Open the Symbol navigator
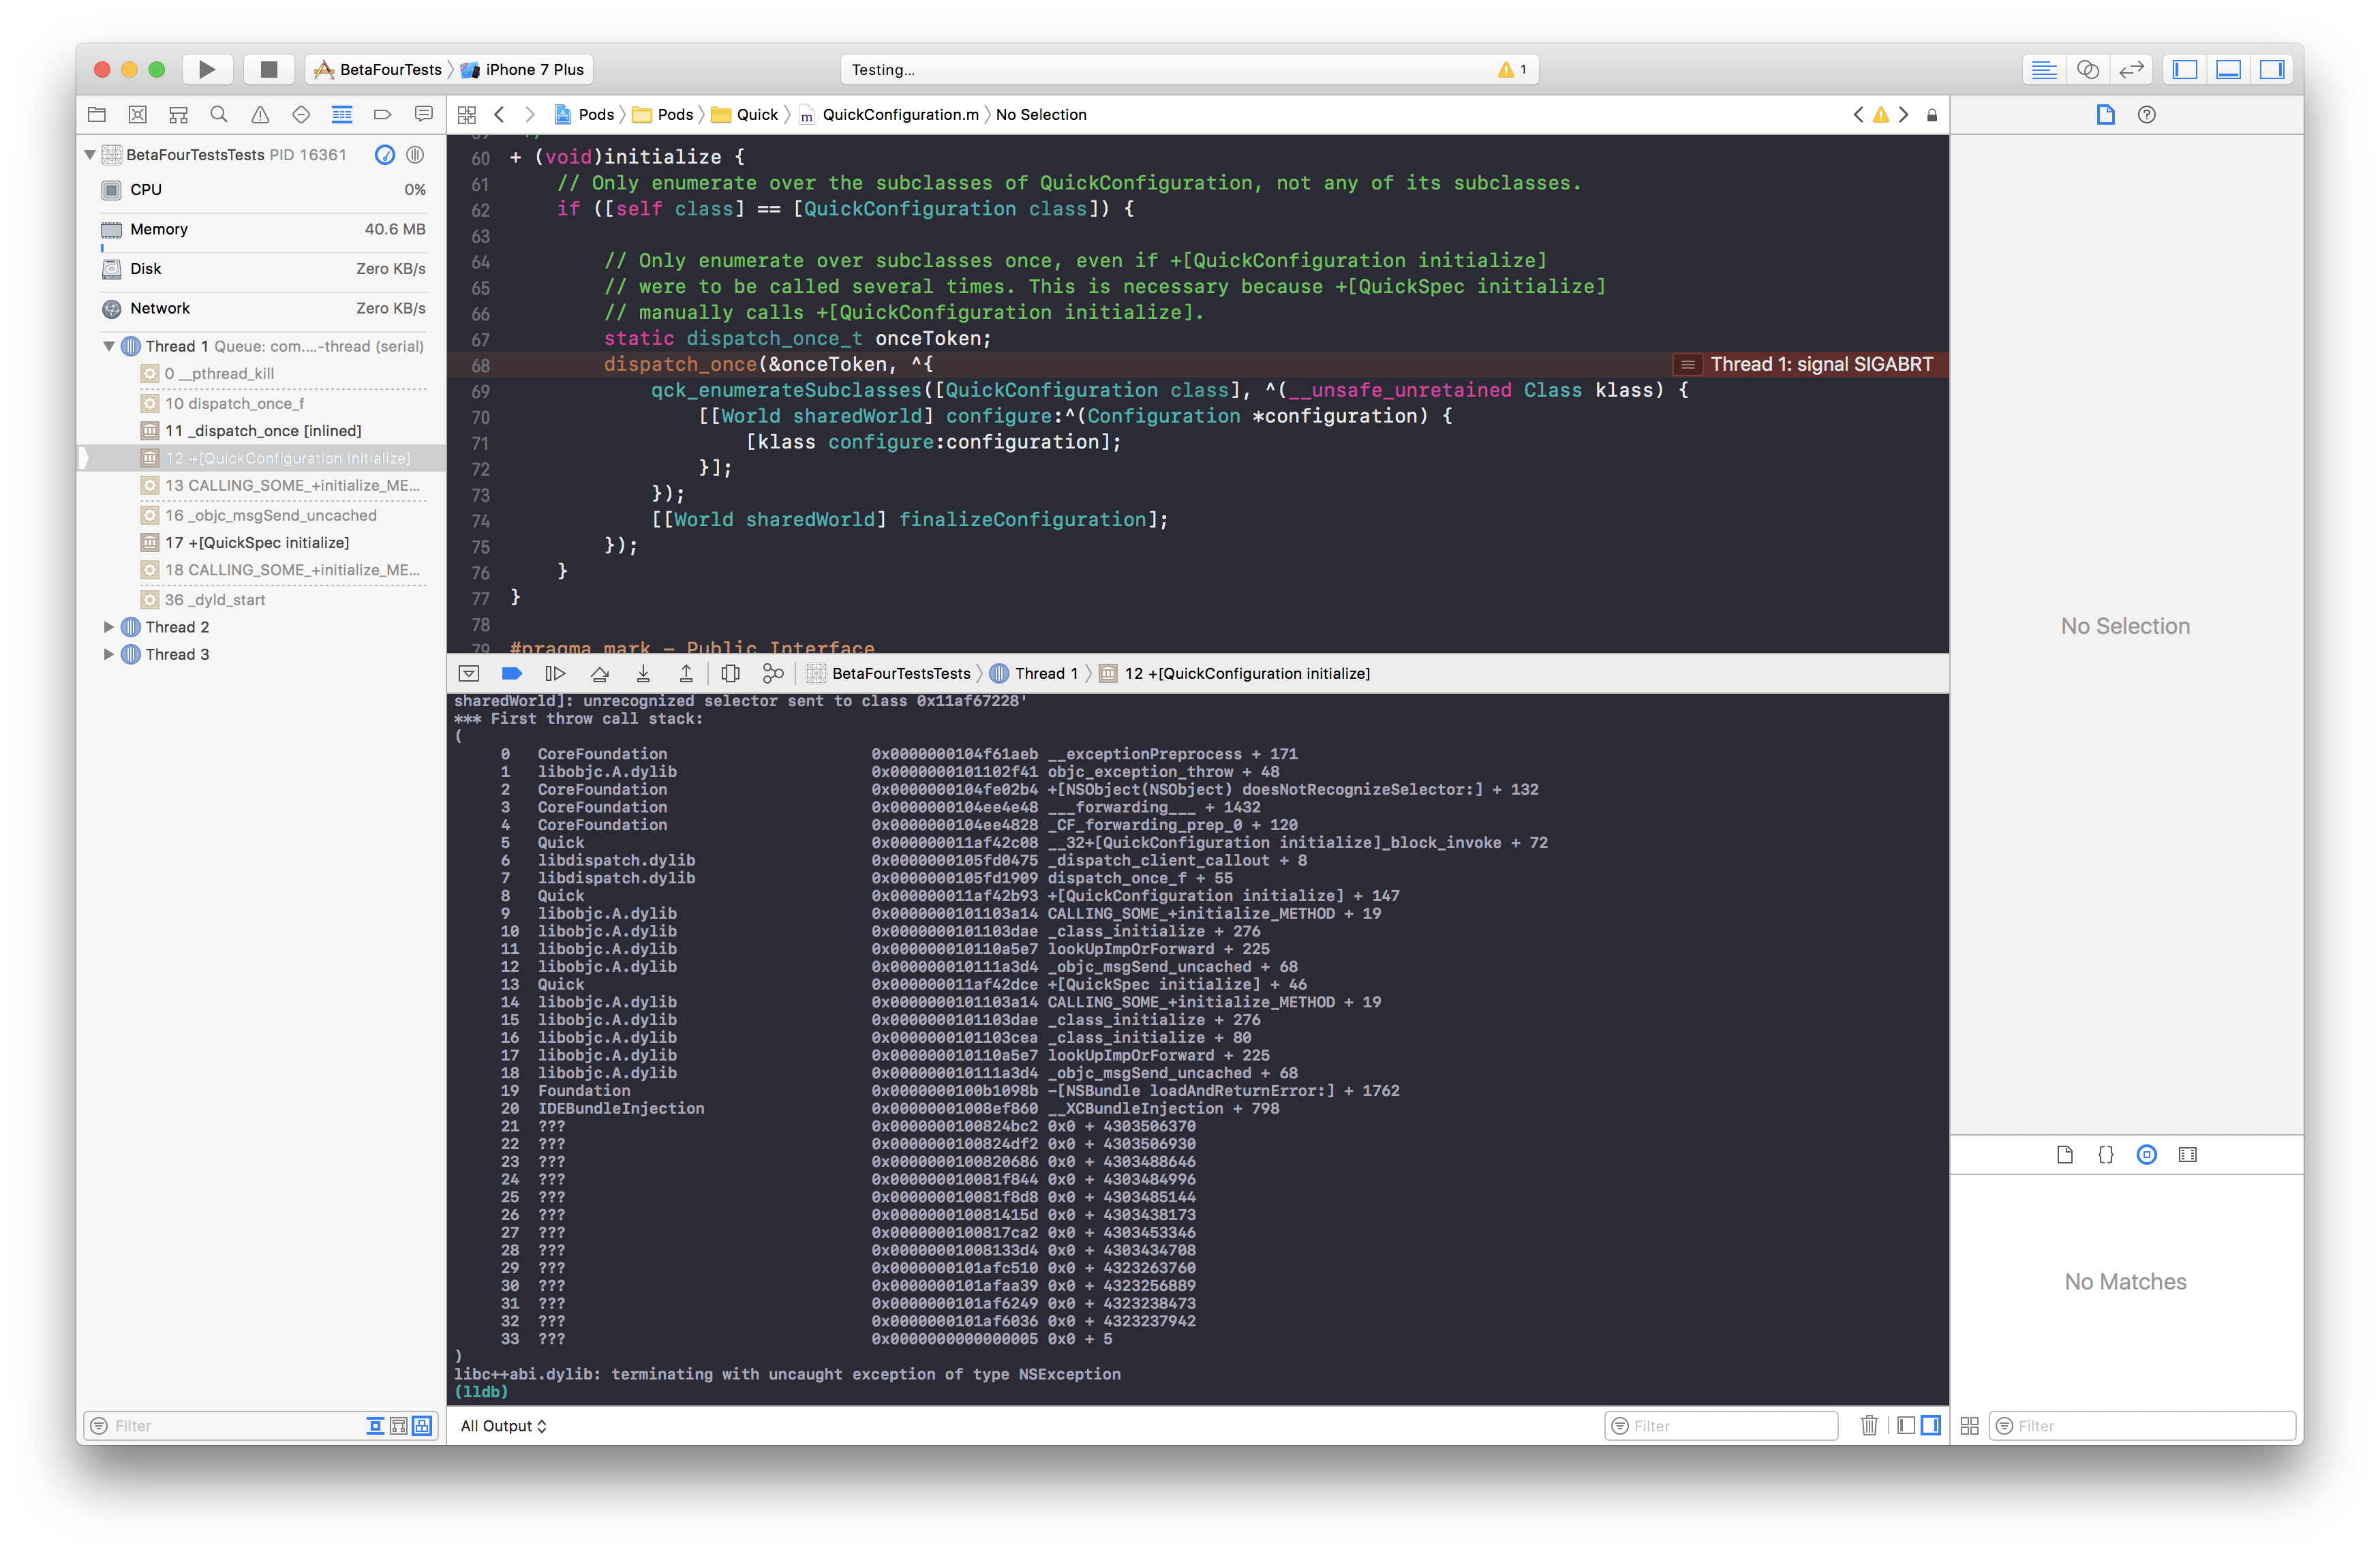The image size is (2380, 1554). click(x=178, y=114)
